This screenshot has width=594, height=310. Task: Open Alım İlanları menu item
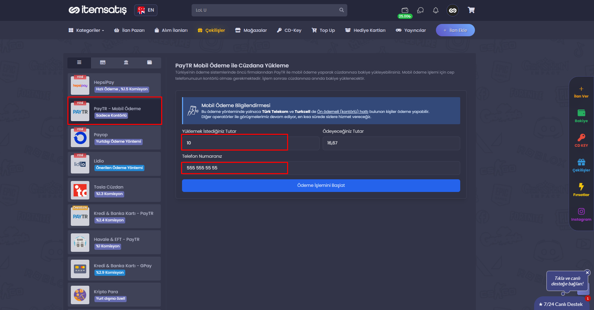171,30
